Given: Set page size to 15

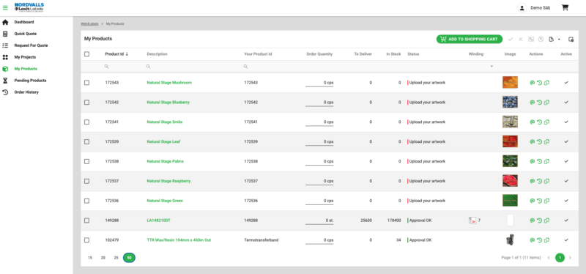Looking at the screenshot, I should [90, 258].
